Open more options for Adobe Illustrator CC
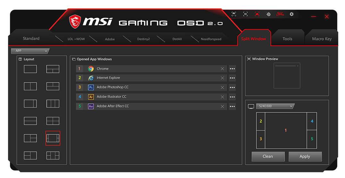The height and width of the screenshot is (178, 345). click(x=232, y=97)
